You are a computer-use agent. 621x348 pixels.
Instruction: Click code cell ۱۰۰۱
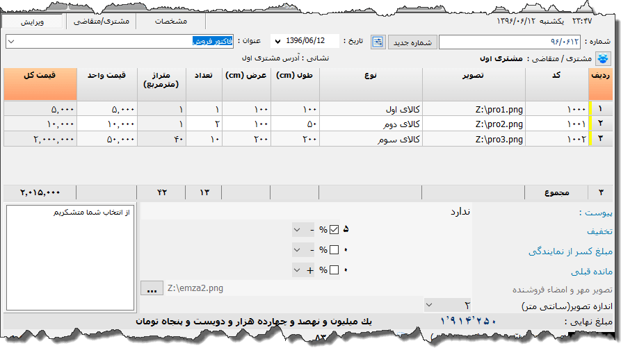pos(557,124)
